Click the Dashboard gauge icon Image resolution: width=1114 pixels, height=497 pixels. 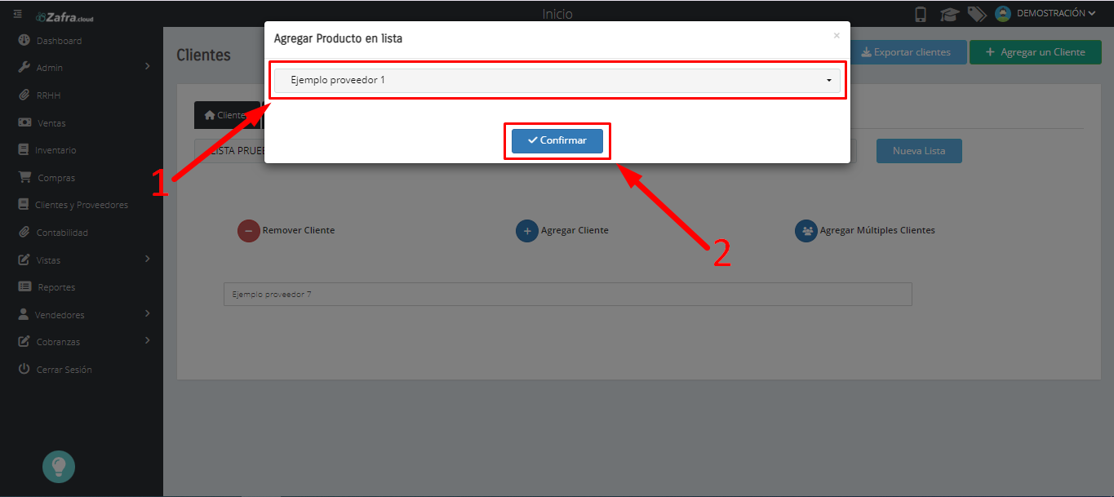(x=24, y=41)
